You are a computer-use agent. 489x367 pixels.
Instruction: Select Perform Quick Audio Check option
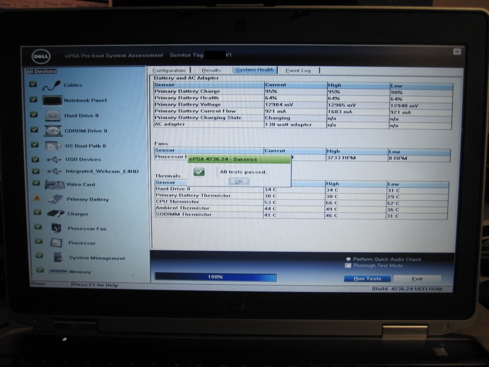click(x=348, y=259)
